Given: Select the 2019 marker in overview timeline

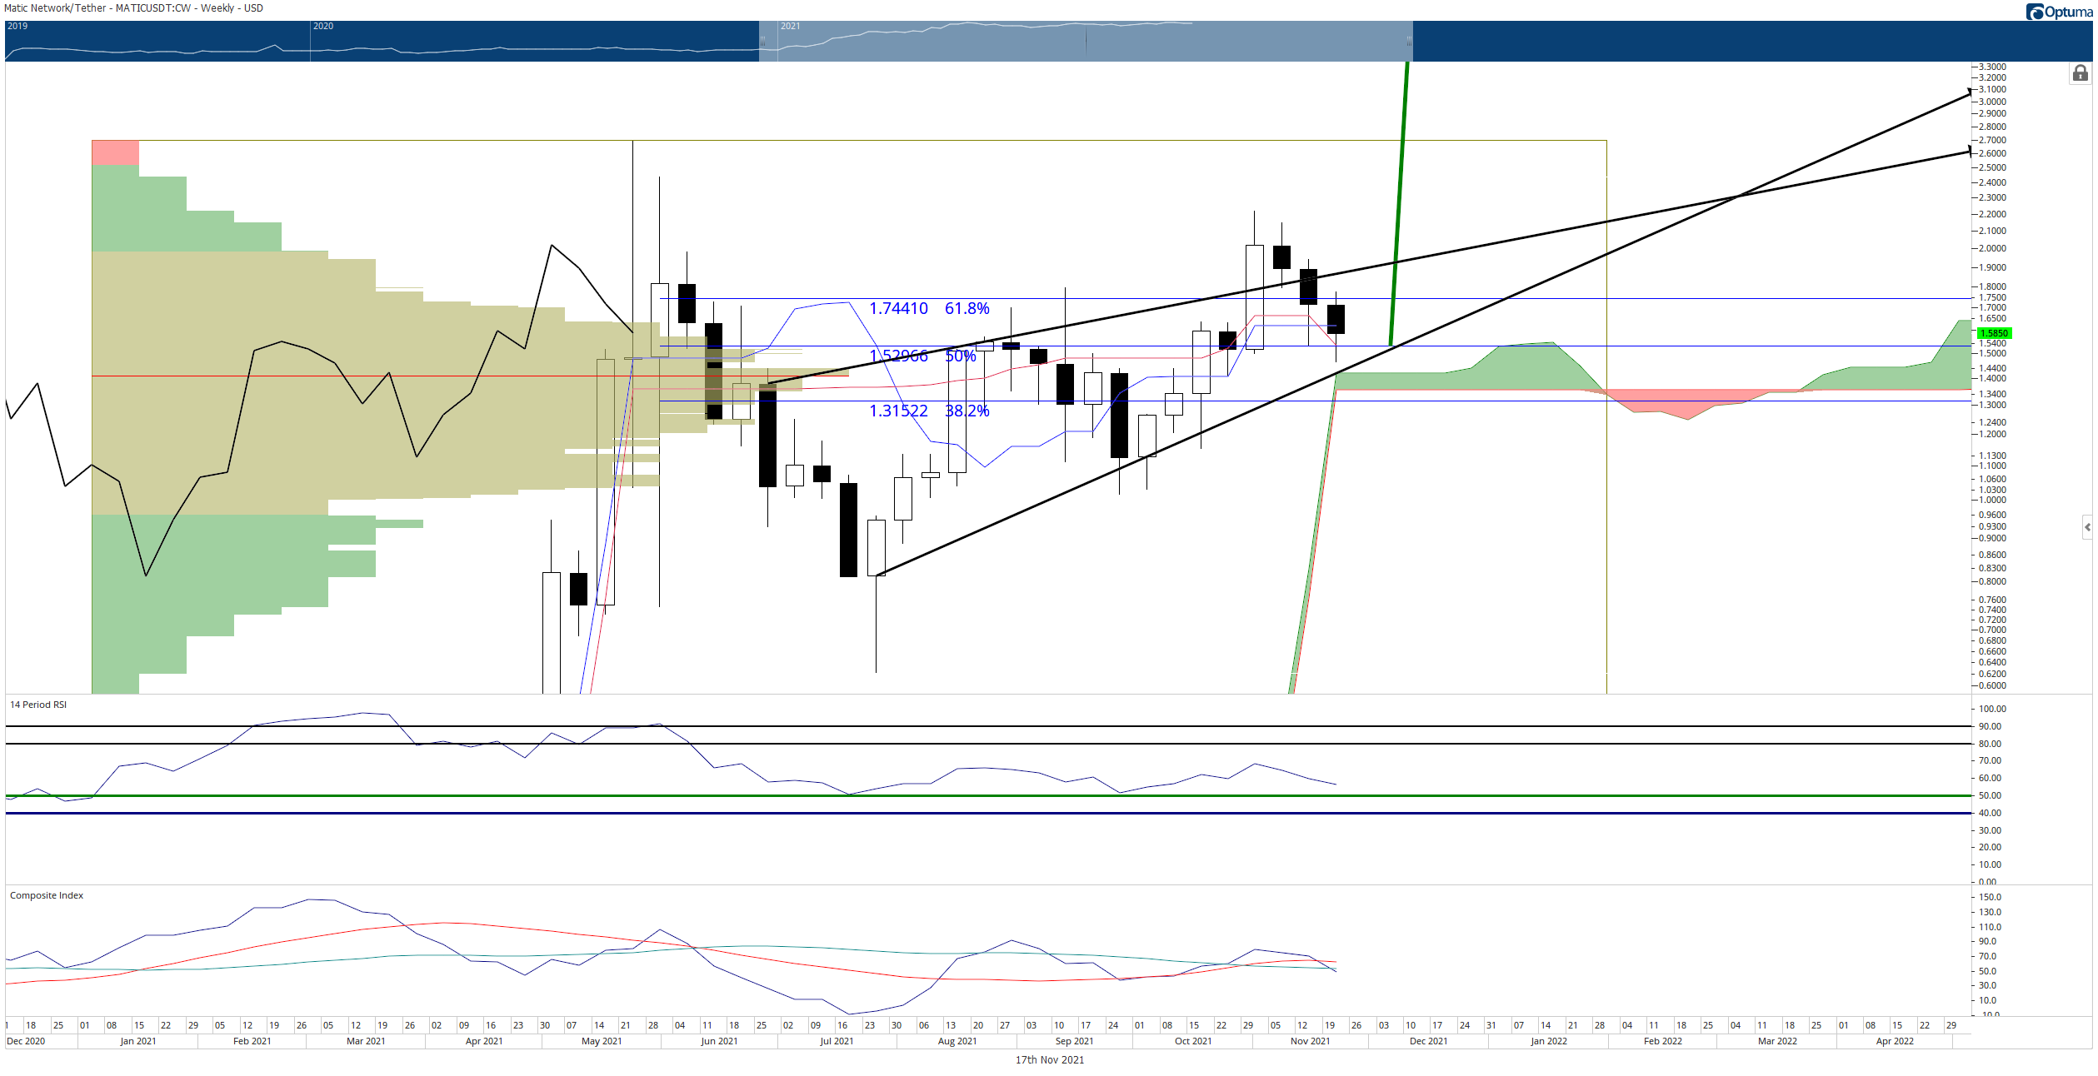Looking at the screenshot, I should tap(17, 27).
